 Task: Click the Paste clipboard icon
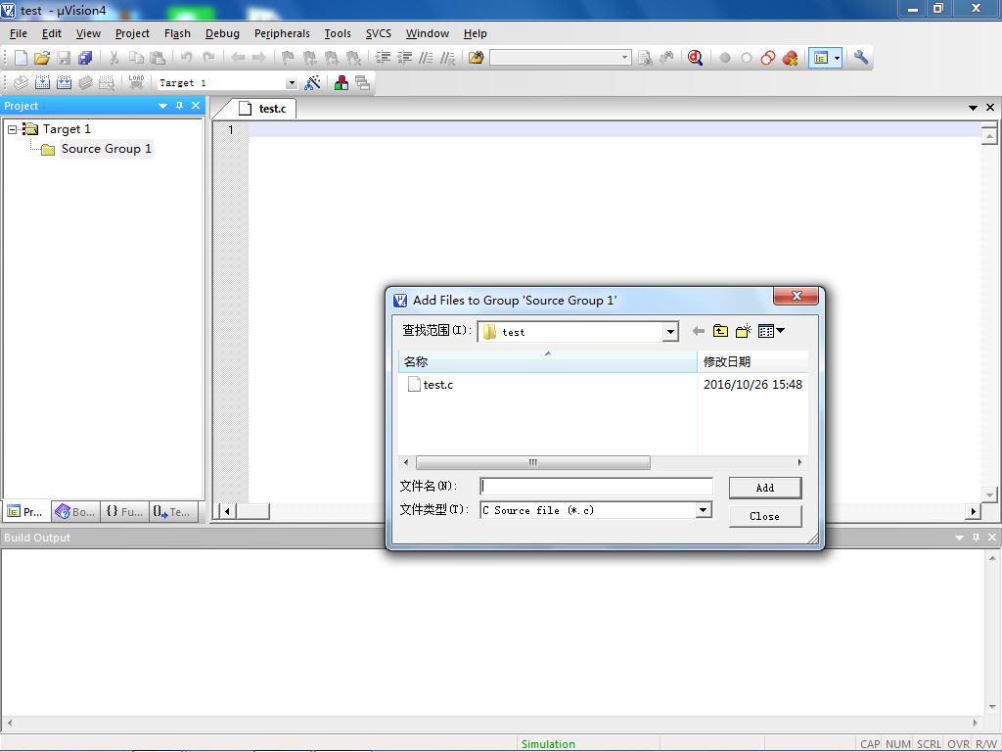point(158,58)
